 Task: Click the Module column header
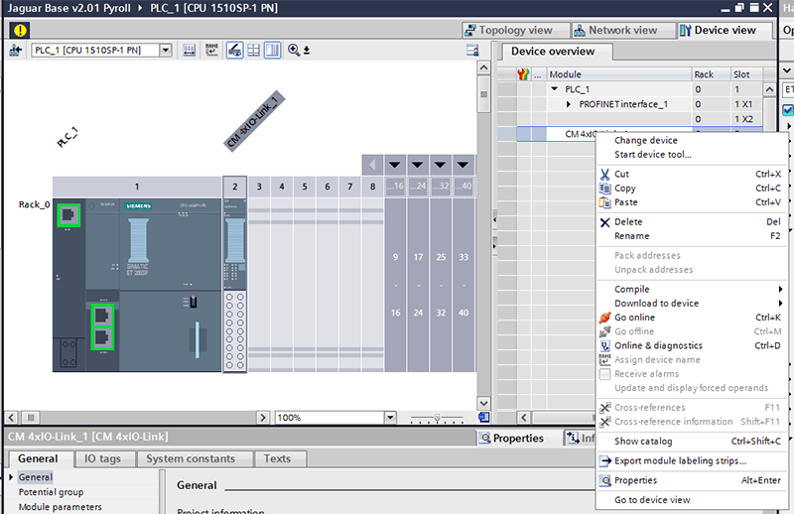click(618, 74)
